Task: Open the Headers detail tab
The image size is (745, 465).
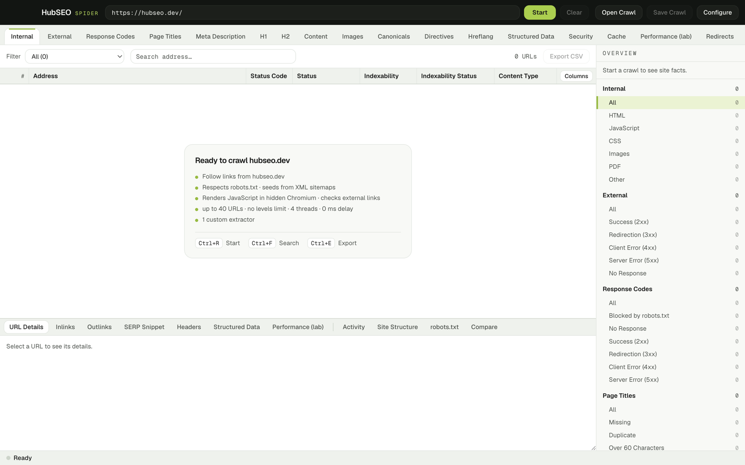Action: coord(189,327)
